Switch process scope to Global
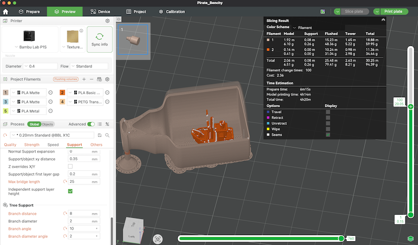The image size is (418, 245). [34, 124]
